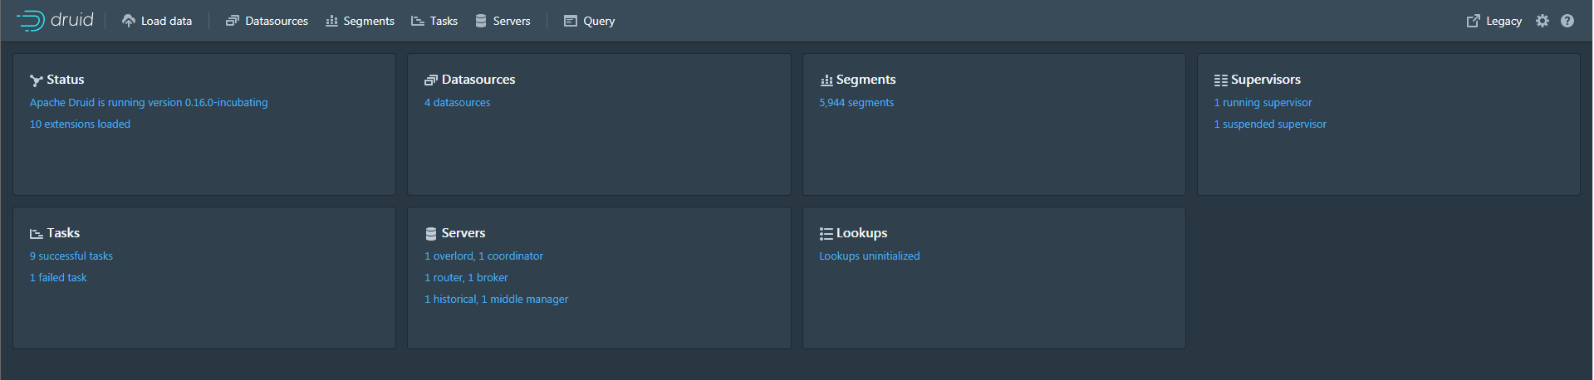This screenshot has width=1594, height=380.
Task: Open the Servers navigation item
Action: [x=503, y=21]
